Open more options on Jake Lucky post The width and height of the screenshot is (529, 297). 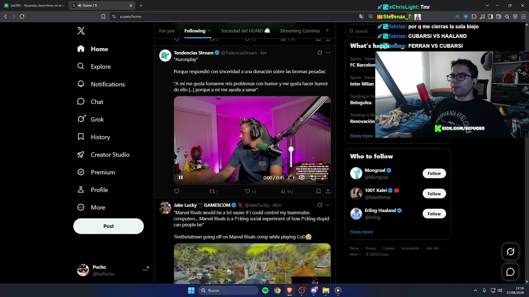(x=328, y=205)
